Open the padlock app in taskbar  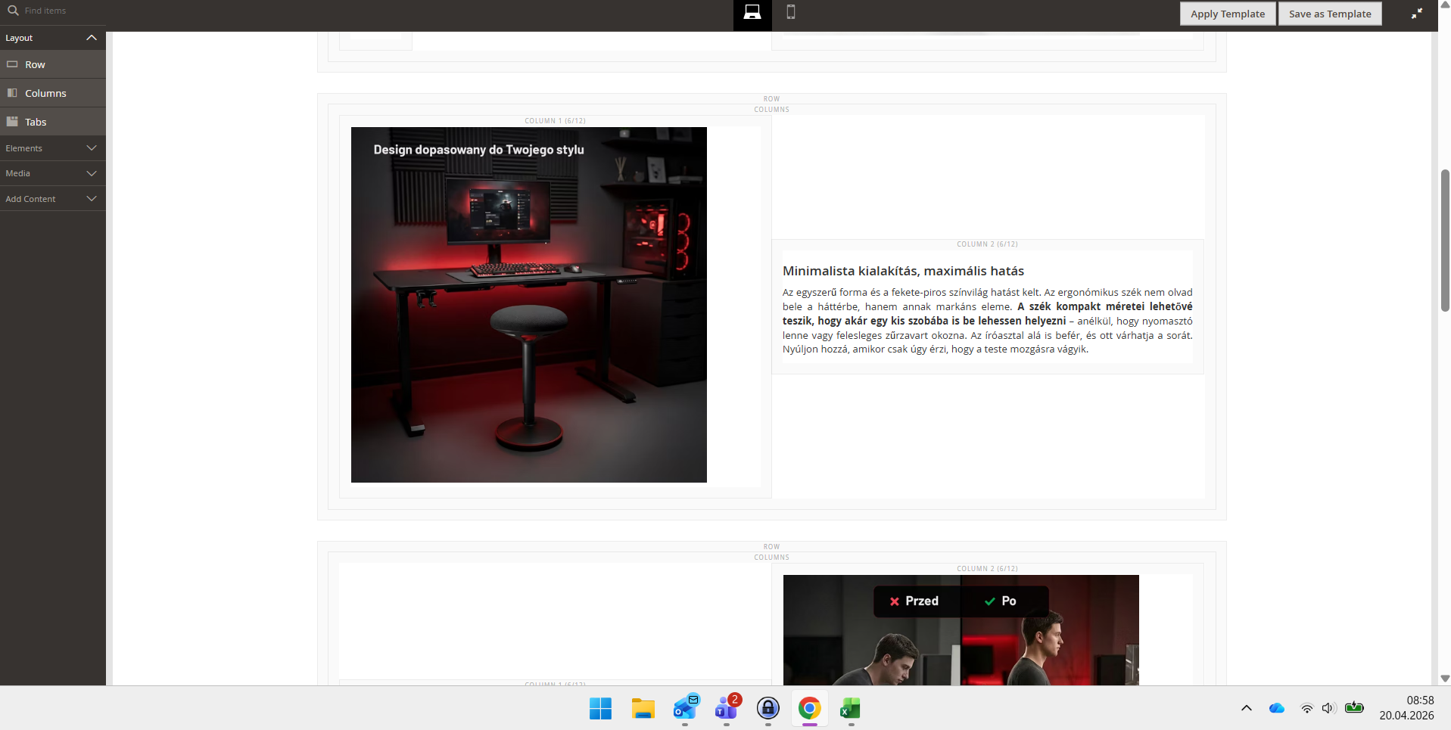tap(768, 708)
